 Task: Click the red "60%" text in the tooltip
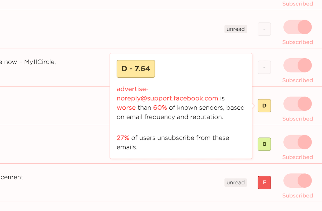coord(160,108)
